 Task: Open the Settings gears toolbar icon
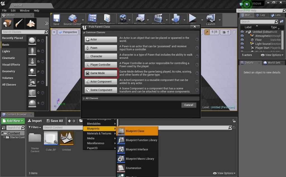point(123,19)
